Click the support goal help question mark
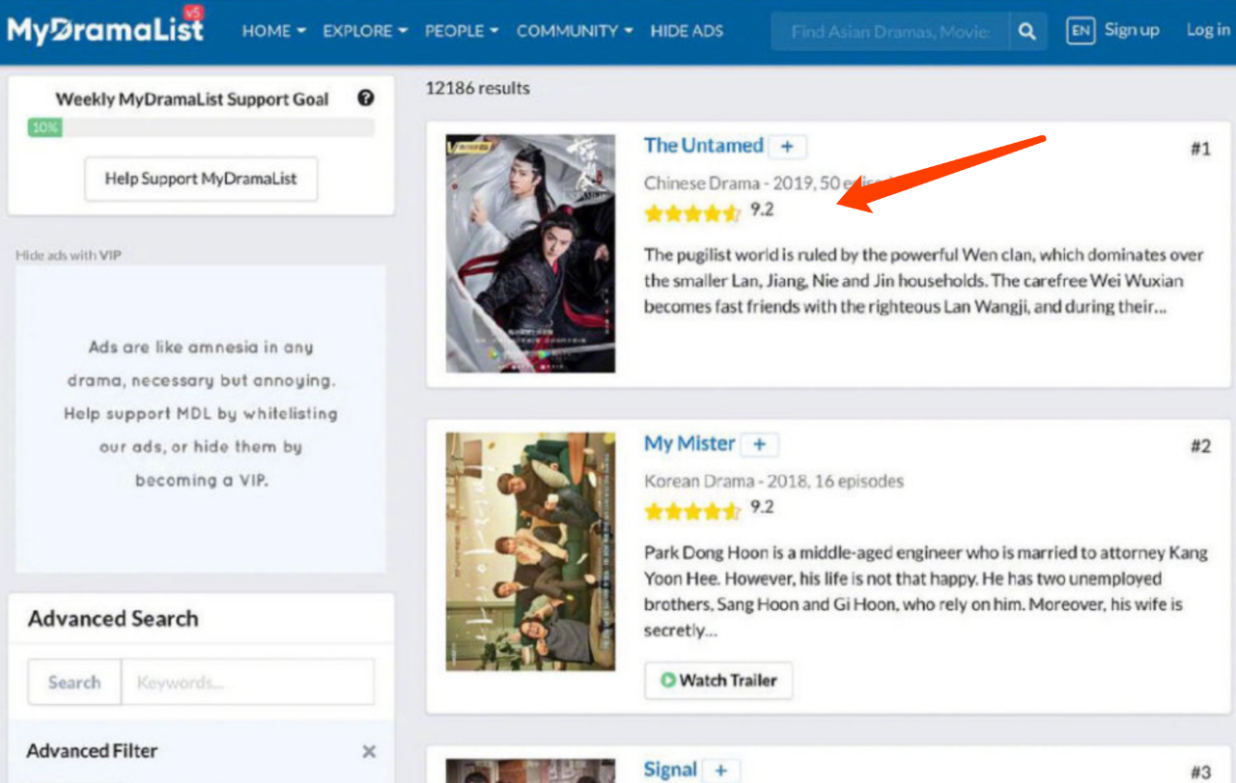Image resolution: width=1236 pixels, height=783 pixels. point(365,98)
